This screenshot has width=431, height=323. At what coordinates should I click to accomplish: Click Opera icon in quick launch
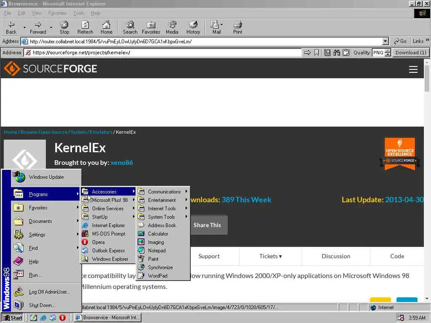point(62,318)
